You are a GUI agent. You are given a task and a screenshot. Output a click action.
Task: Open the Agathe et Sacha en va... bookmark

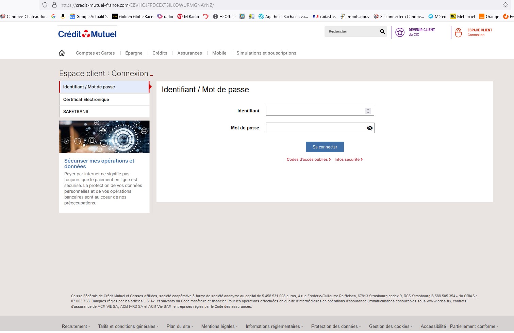coord(283,16)
